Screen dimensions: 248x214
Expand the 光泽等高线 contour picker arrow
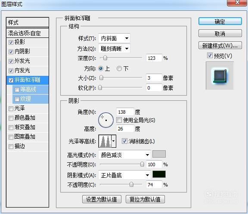pos(114,141)
